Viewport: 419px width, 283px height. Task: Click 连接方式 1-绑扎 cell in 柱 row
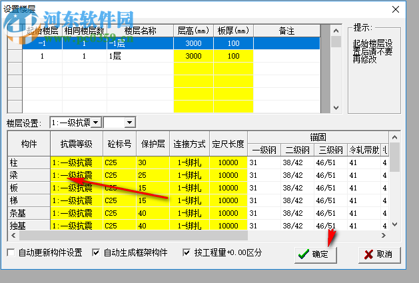189,162
